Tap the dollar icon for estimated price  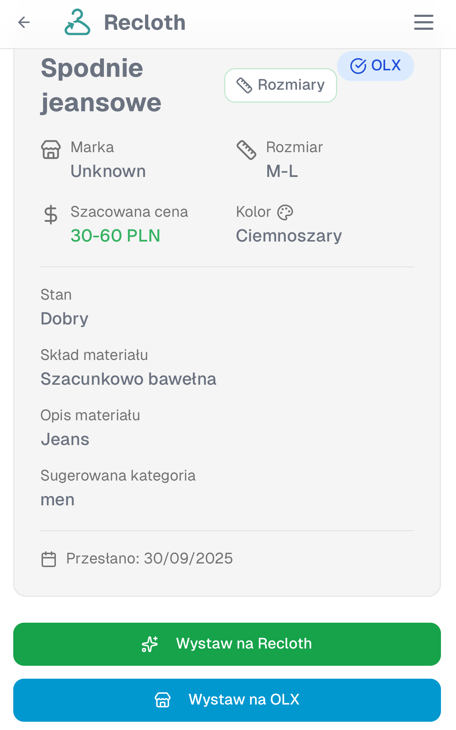(x=51, y=215)
